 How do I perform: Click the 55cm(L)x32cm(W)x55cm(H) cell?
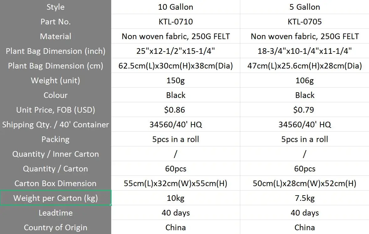tap(175, 183)
